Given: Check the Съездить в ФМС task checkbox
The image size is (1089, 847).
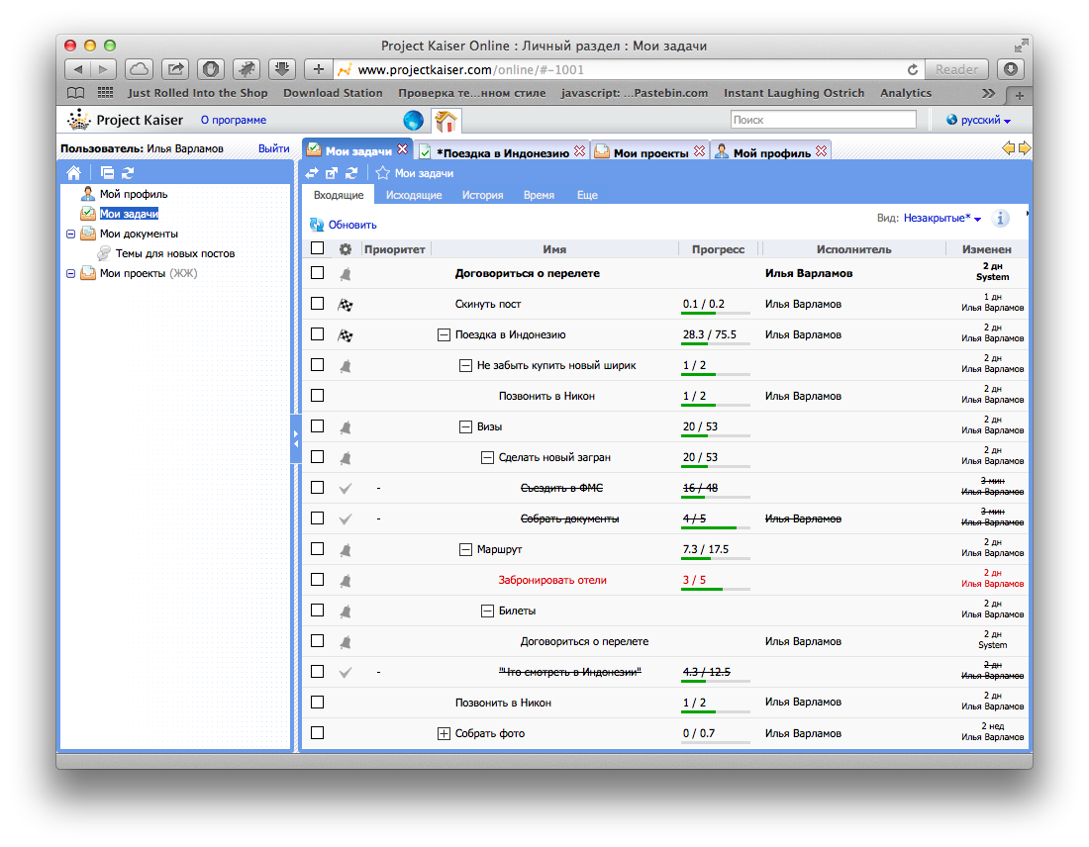Looking at the screenshot, I should 318,488.
